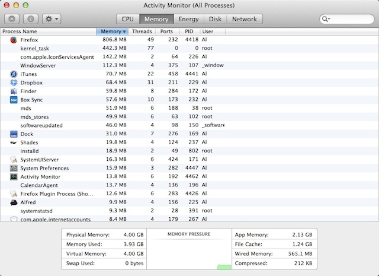Switch to the Memory tab

coord(156,19)
